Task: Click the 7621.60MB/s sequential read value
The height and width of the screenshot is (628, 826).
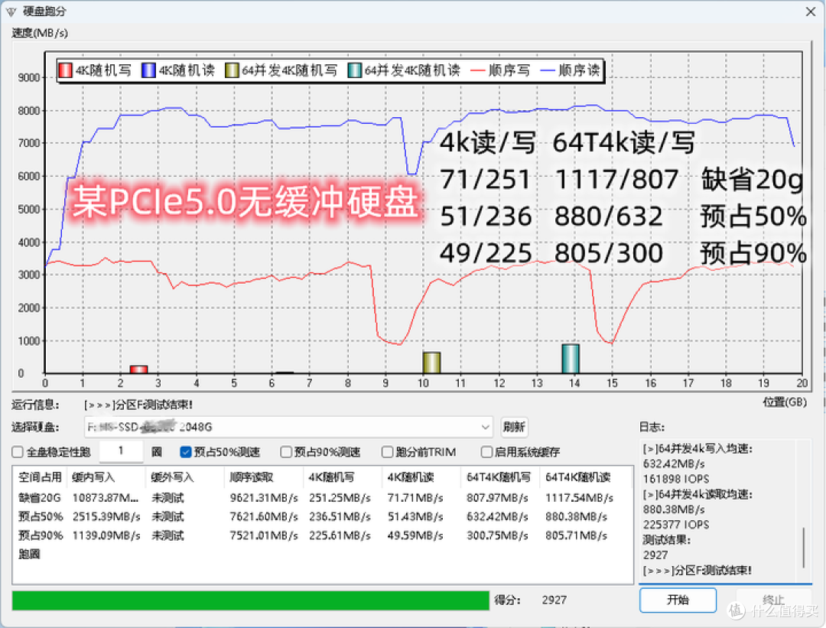Action: pyautogui.click(x=264, y=517)
